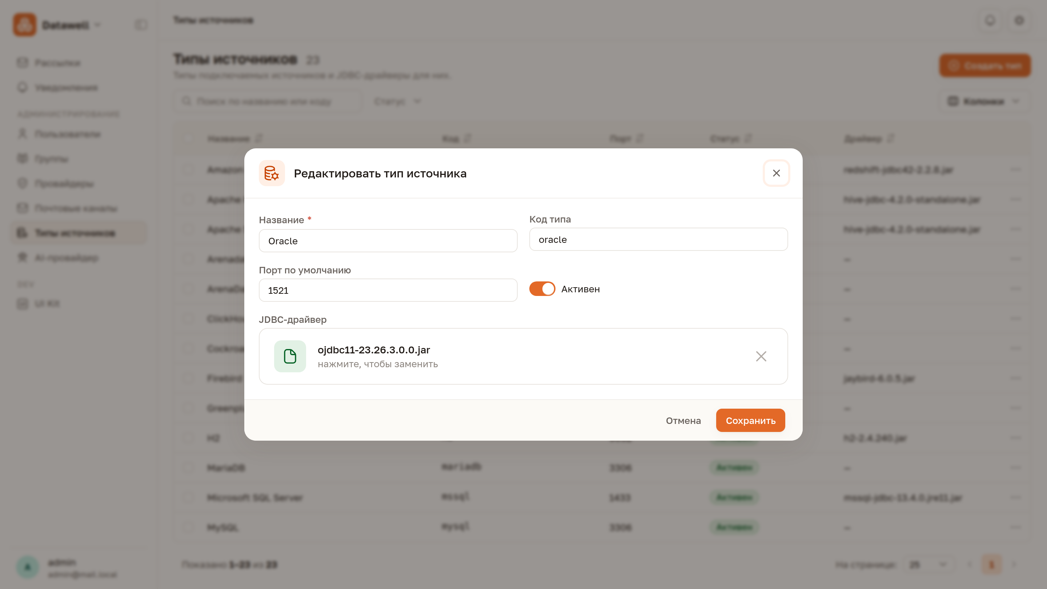Toggle the select-all checkbox in table header

pyautogui.click(x=188, y=139)
